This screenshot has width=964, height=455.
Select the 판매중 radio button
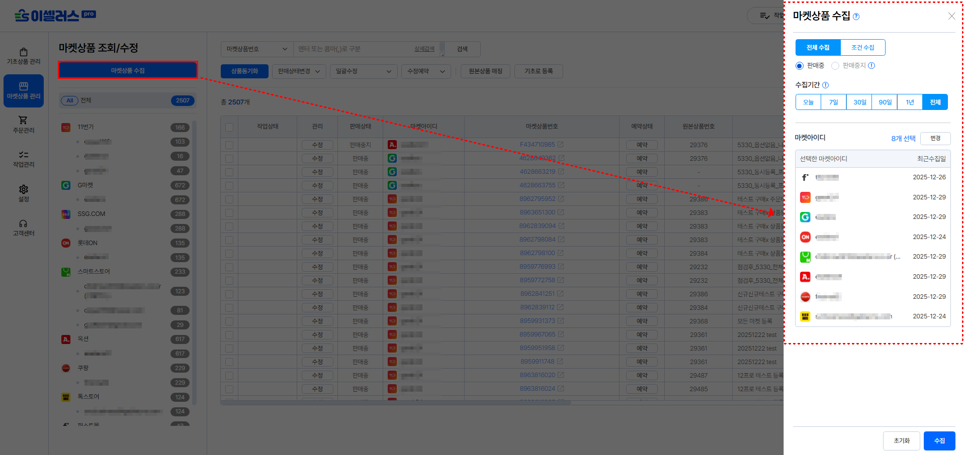[x=800, y=66]
